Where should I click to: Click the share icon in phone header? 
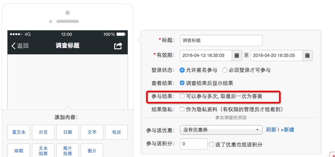pyautogui.click(x=118, y=46)
